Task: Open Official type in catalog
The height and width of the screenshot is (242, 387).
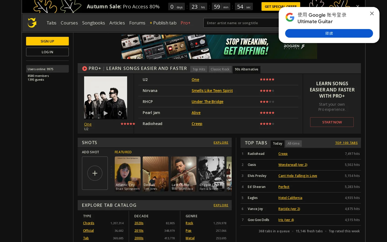Action: point(88,231)
